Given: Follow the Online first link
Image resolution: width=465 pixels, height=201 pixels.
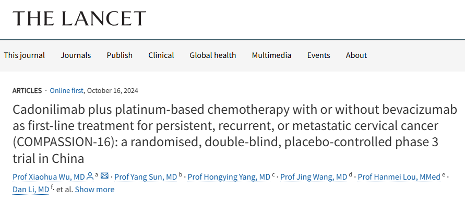Looking at the screenshot, I should (x=66, y=91).
